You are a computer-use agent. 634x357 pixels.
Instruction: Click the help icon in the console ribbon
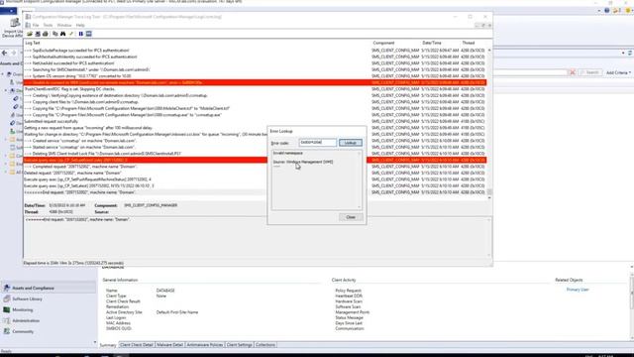607,11
